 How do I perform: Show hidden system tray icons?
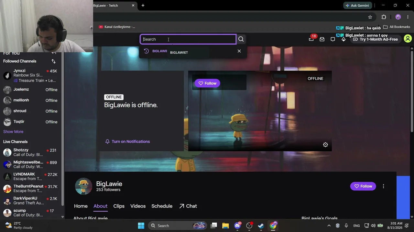tap(329, 226)
